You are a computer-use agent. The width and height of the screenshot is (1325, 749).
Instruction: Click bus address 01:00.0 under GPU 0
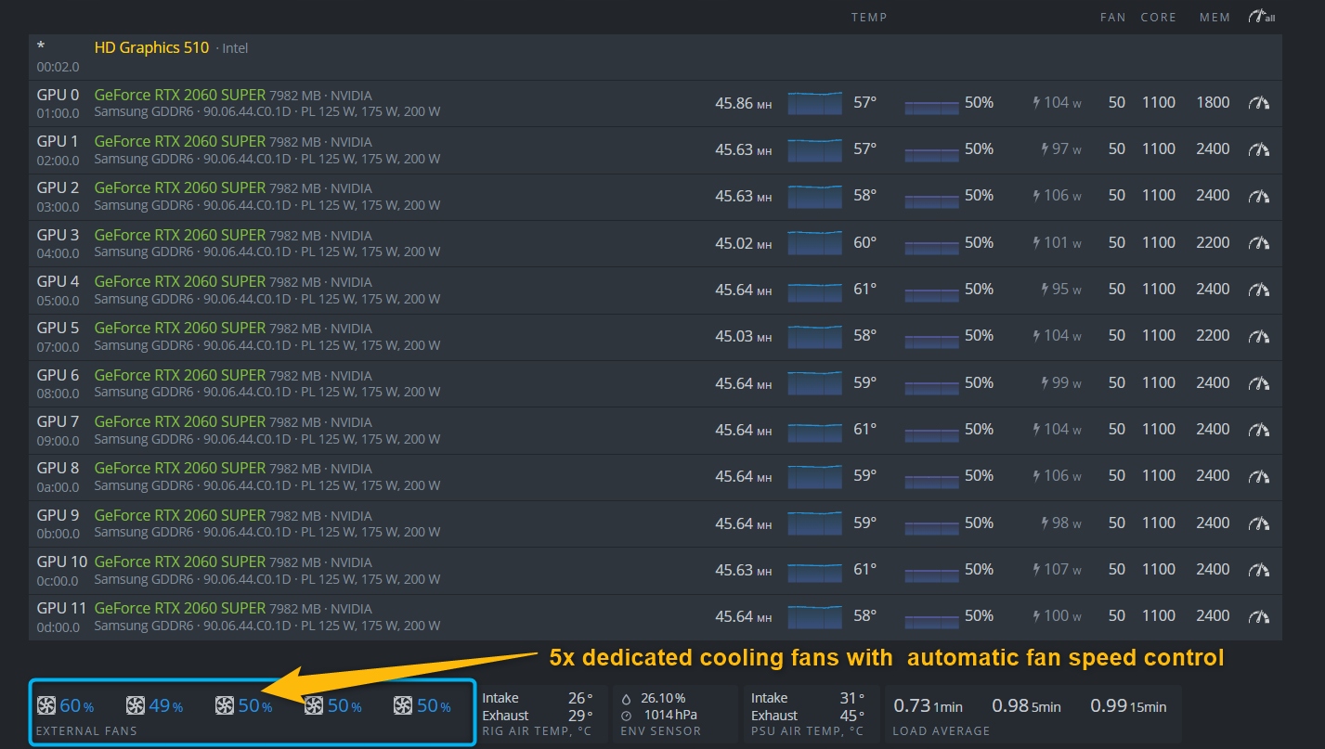click(58, 113)
